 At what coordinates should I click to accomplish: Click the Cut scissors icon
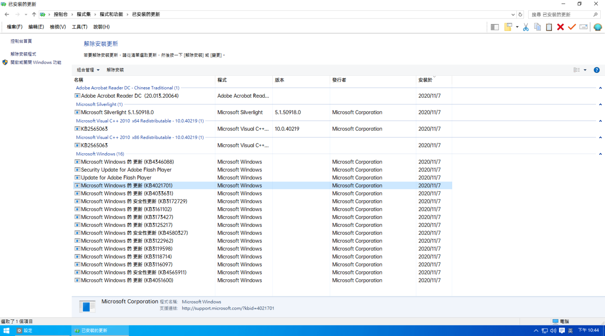pos(526,27)
